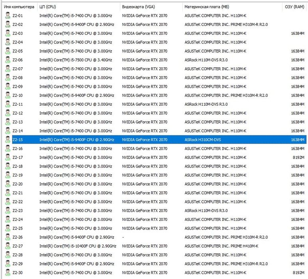The image size is (308, 279).
Task: Sort by the Материнская плата (MB) column header
Action: 207,7
